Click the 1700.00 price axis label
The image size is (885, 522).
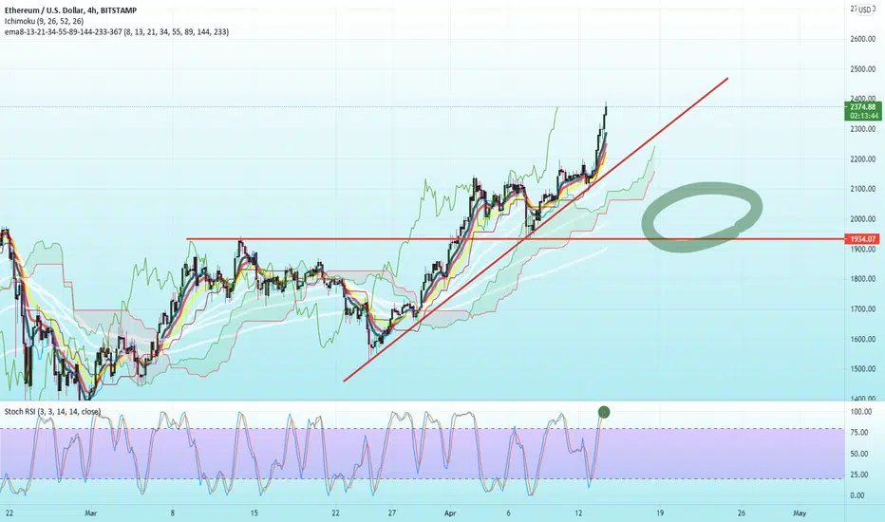tap(863, 309)
